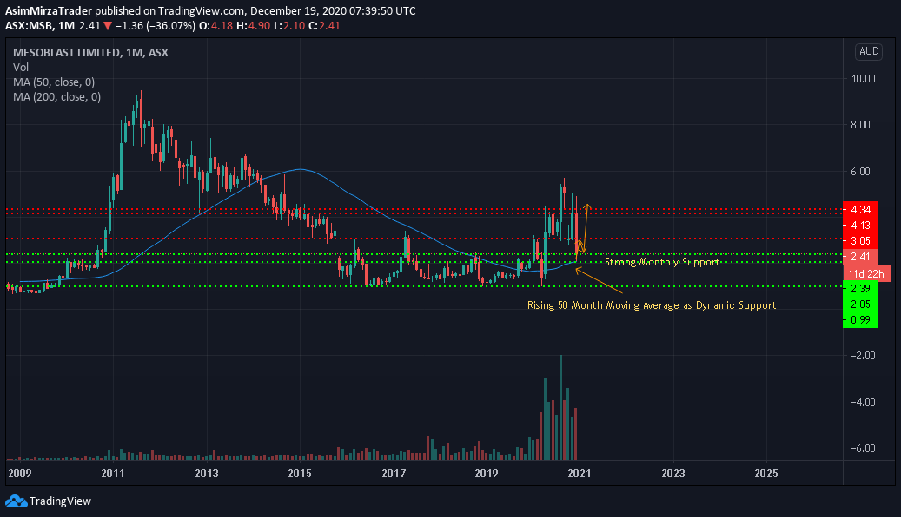Click the Rising 50 Month Moving Average annotation
The height and width of the screenshot is (517, 901).
point(652,305)
